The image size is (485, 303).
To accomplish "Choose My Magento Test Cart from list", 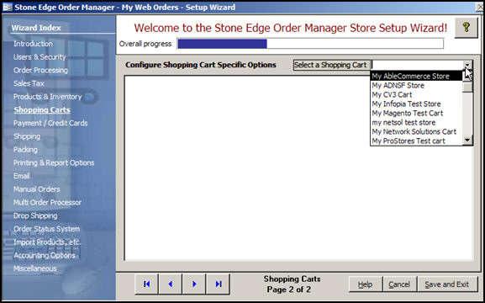I will tap(416, 113).
